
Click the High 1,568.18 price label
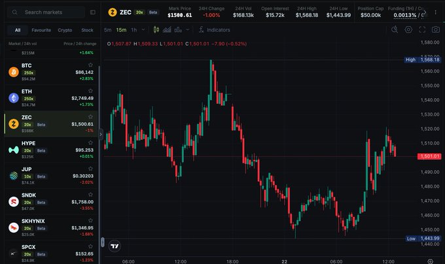click(423, 59)
